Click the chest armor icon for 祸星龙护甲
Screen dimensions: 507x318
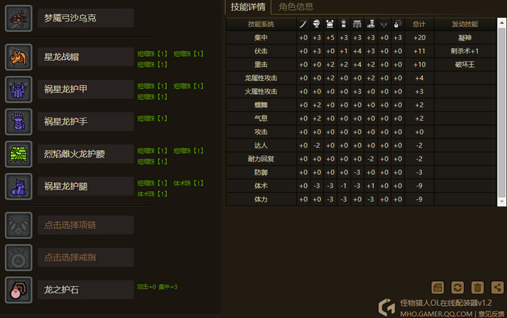(18, 89)
